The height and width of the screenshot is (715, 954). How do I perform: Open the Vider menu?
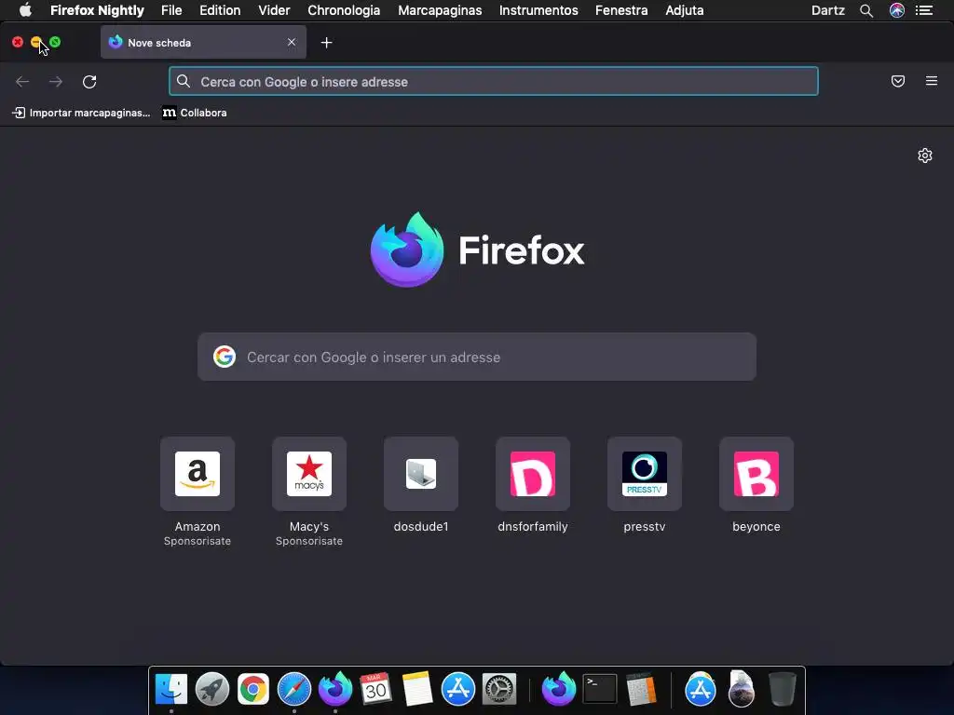[274, 10]
